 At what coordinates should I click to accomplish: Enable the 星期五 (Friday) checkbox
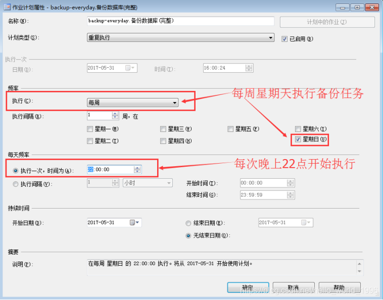coord(231,129)
